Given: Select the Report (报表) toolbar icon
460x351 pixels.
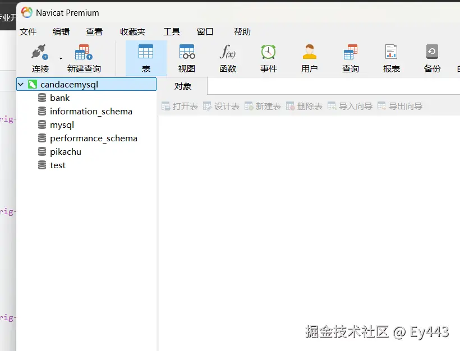Looking at the screenshot, I should click(392, 52).
